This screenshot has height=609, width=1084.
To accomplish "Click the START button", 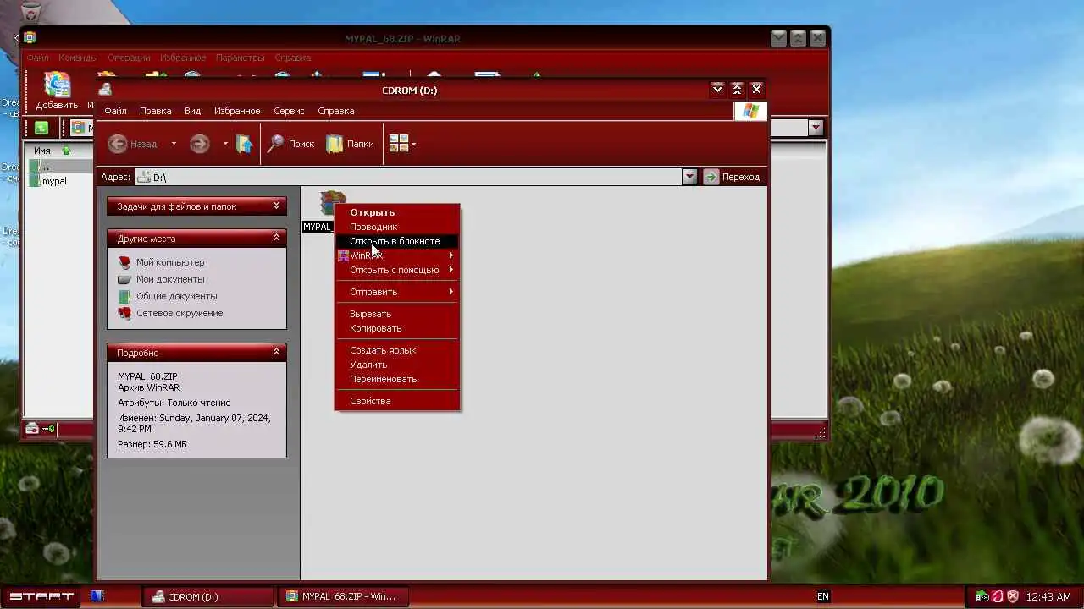I will click(x=41, y=596).
